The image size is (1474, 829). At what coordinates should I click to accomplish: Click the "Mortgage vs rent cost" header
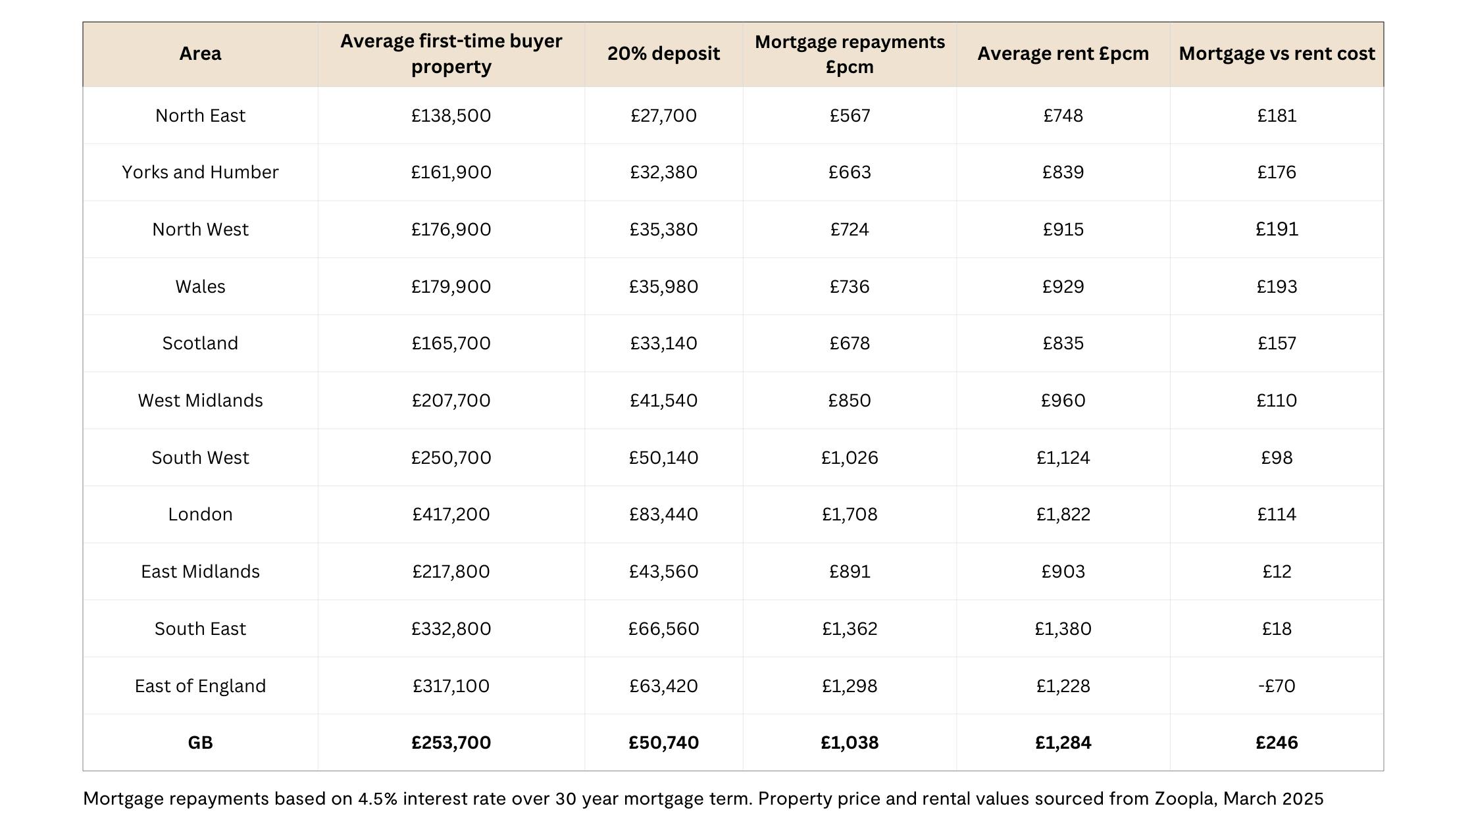[1277, 54]
